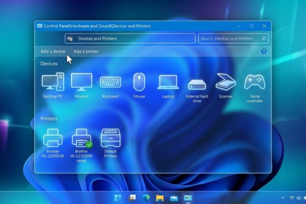Open the Wi-Fi network tray icon

click(x=292, y=198)
